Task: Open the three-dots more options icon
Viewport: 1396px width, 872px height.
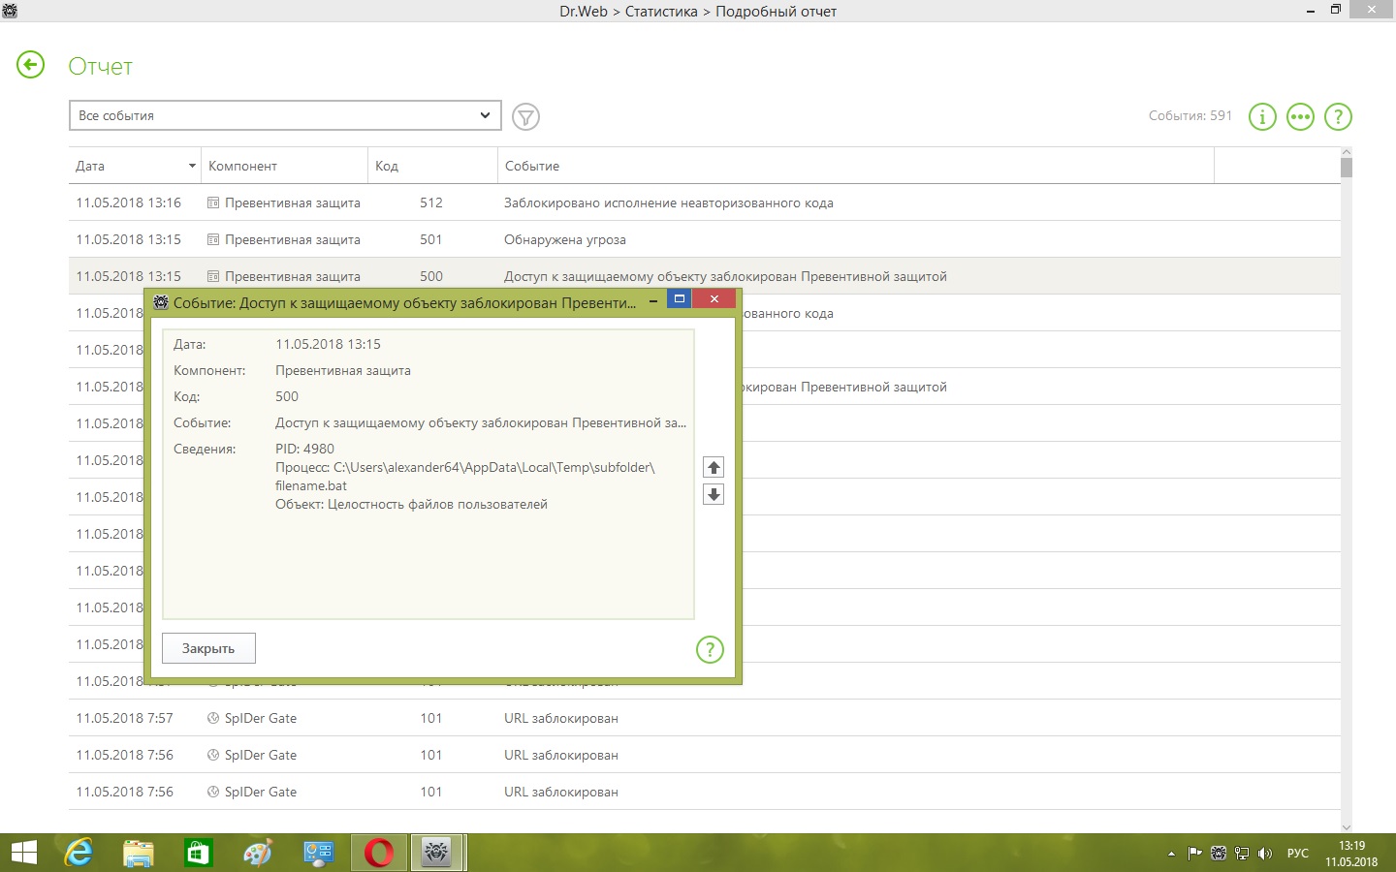Action: 1300,117
